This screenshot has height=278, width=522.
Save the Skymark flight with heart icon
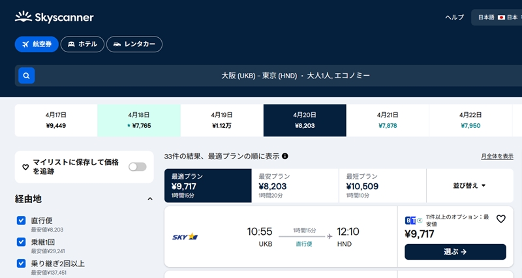[501, 219]
